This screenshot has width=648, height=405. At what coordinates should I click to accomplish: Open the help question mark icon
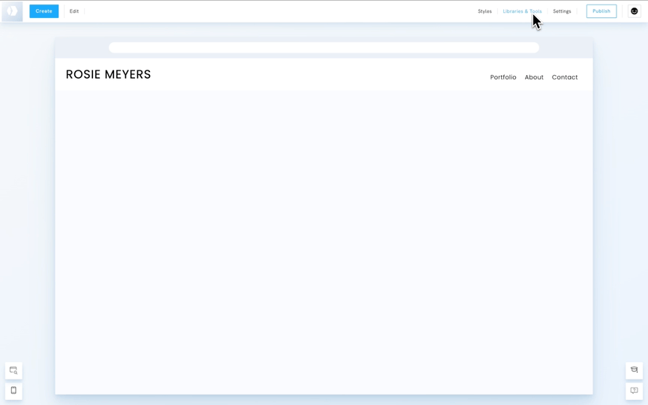(634, 391)
